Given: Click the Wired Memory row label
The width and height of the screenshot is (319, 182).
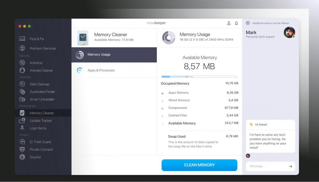Looking at the screenshot, I should [179, 100].
